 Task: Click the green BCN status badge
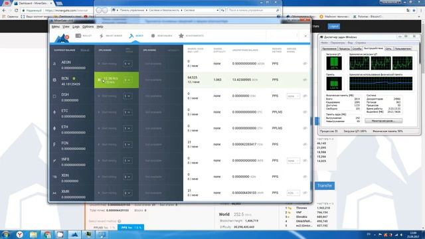(x=74, y=78)
